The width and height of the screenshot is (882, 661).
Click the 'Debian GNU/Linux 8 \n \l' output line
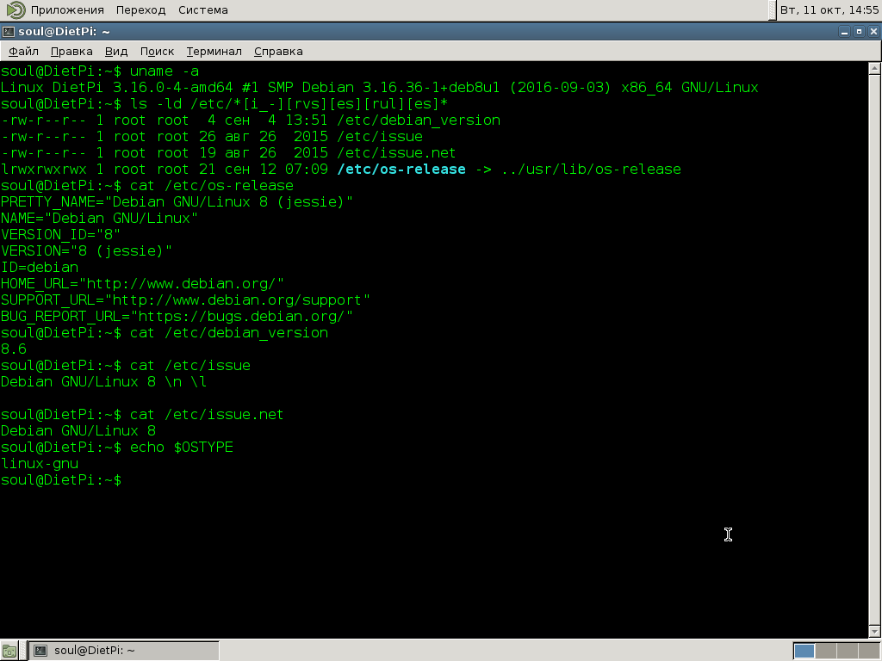(x=103, y=381)
